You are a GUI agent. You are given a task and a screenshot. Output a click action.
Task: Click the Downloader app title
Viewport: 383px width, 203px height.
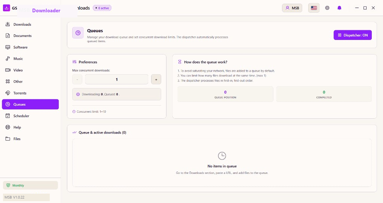(46, 10)
